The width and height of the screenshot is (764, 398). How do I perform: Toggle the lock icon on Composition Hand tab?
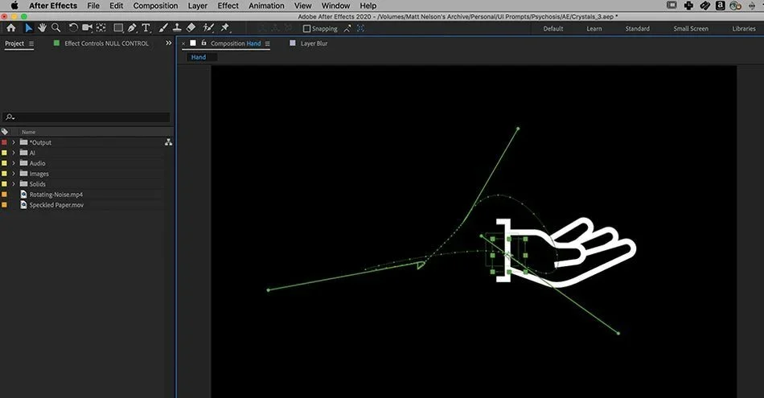pyautogui.click(x=203, y=43)
